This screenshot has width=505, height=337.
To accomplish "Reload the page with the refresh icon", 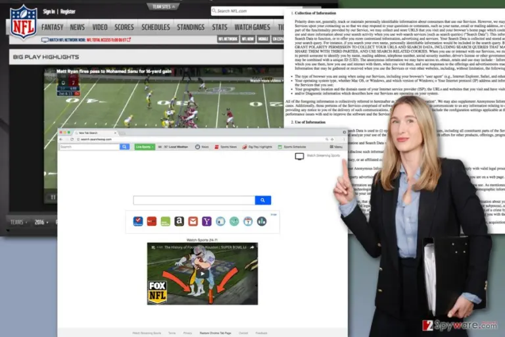I will (x=72, y=140).
